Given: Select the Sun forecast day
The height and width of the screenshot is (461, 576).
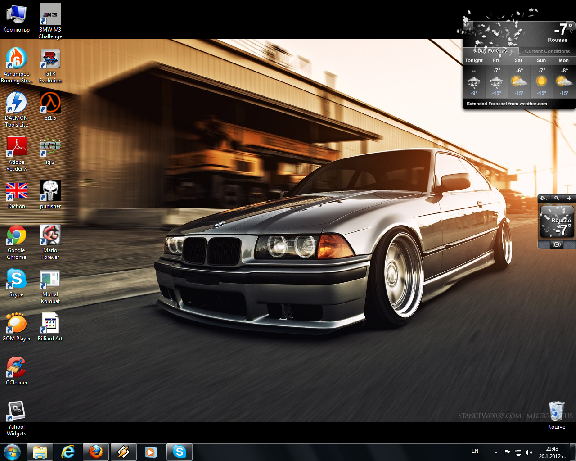Looking at the screenshot, I should point(541,77).
